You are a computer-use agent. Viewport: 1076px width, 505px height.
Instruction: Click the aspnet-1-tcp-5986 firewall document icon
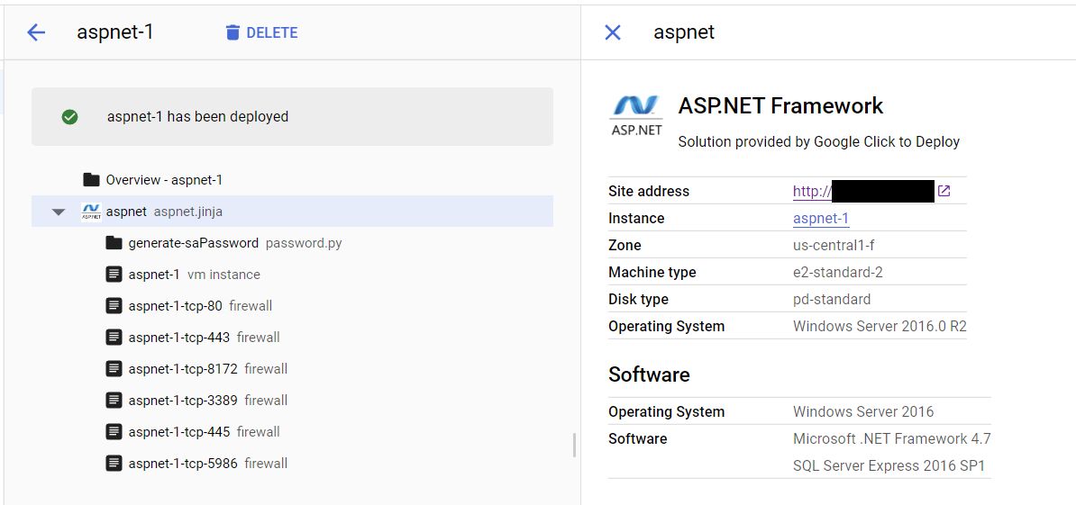click(114, 464)
